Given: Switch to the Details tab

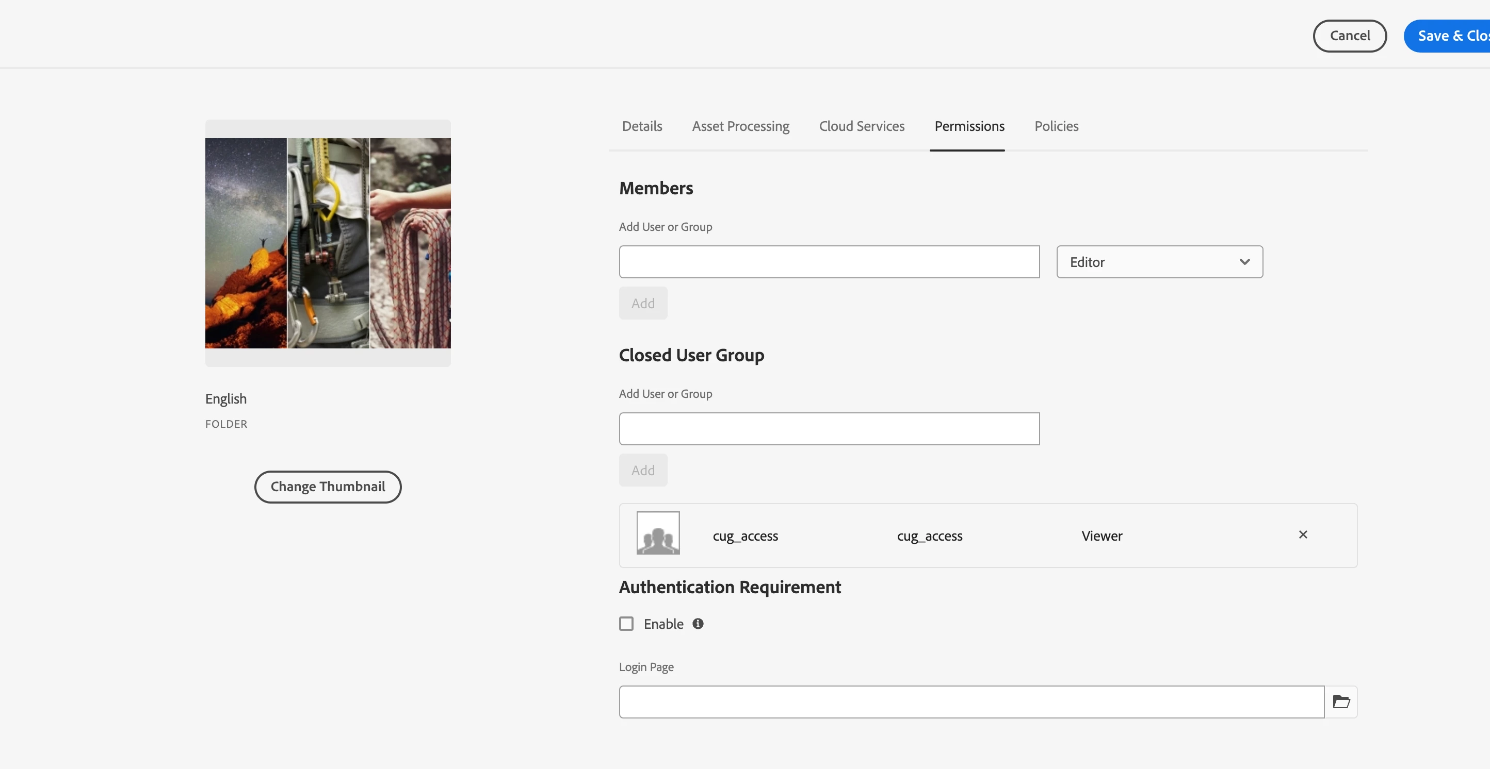Looking at the screenshot, I should (641, 126).
